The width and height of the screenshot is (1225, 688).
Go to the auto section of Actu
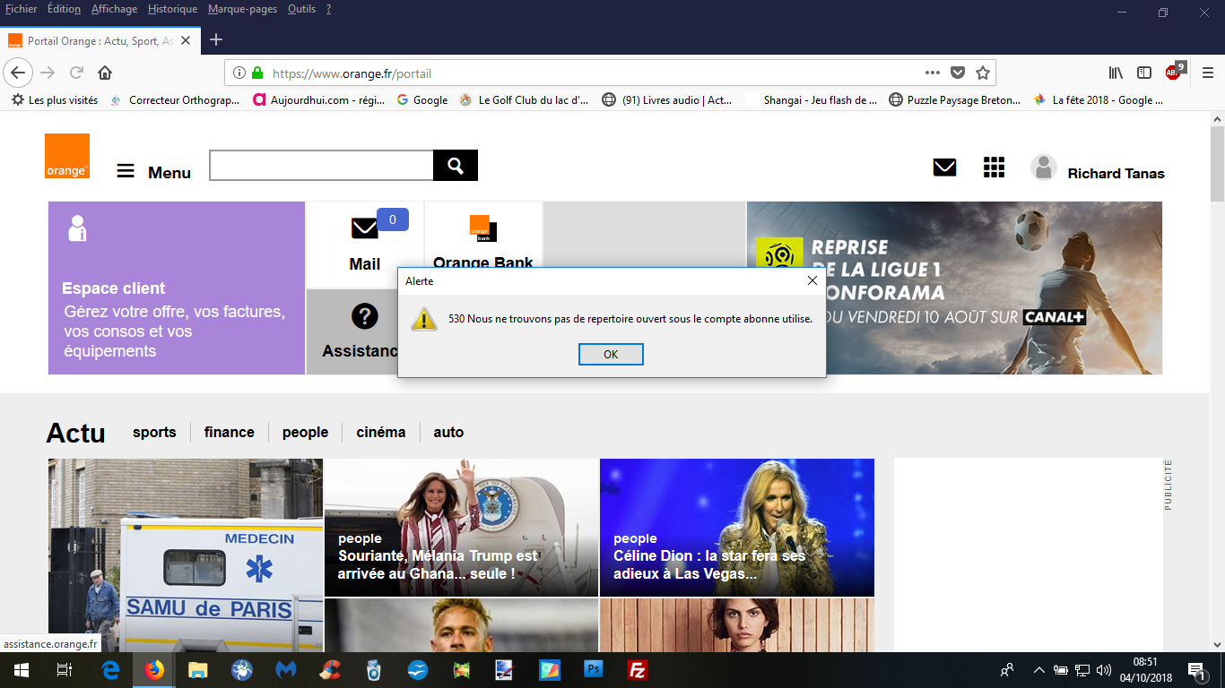pos(448,432)
